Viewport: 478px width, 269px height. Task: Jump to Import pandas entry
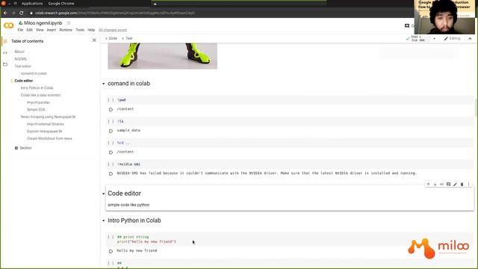(38, 102)
